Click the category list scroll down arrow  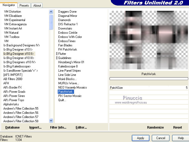click(x=51, y=120)
